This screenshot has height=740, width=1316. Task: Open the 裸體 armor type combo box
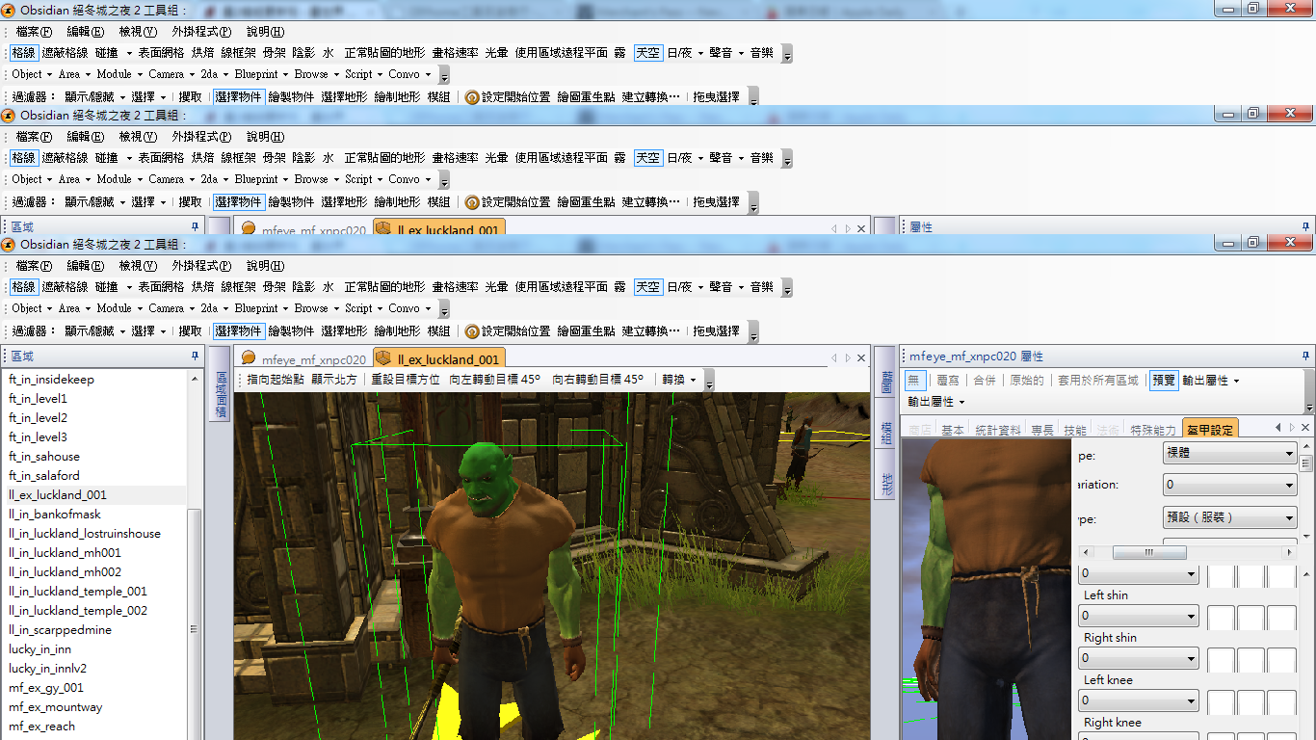1230,453
